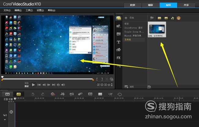
Task: Toggle showing videos in library
Action: pos(160,18)
